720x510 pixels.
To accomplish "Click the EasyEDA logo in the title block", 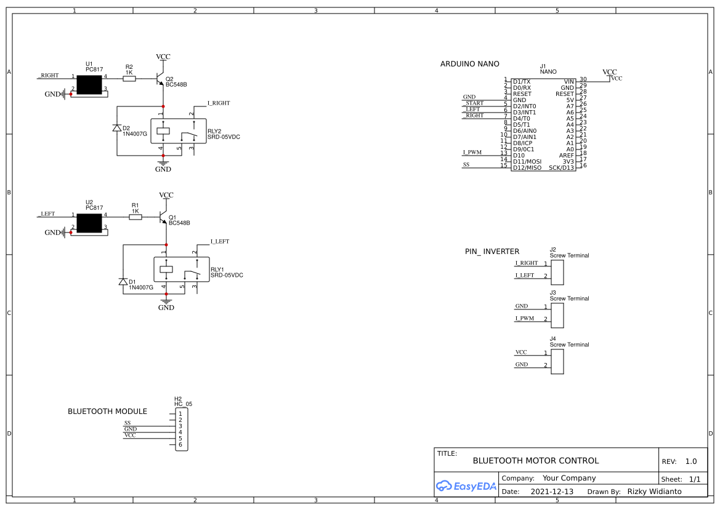I will pyautogui.click(x=466, y=486).
